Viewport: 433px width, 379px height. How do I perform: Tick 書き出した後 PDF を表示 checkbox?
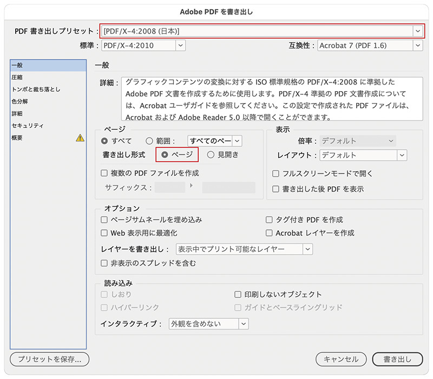pos(275,189)
